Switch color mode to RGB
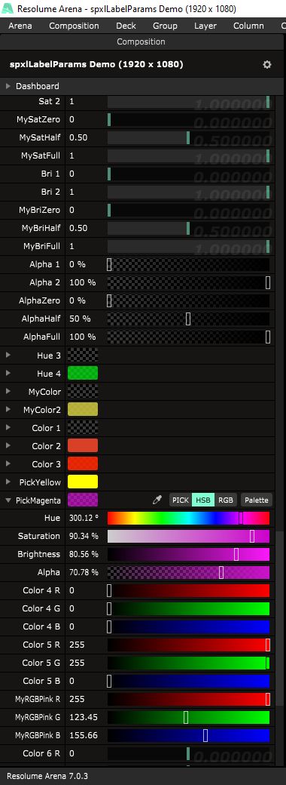This screenshot has width=286, height=785. coord(226,500)
